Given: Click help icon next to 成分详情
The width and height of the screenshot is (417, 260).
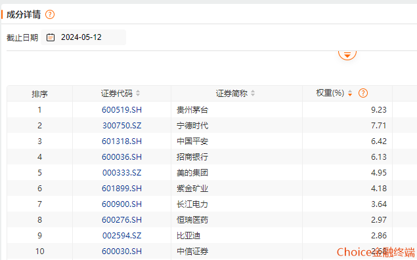Looking at the screenshot, I should (x=50, y=14).
